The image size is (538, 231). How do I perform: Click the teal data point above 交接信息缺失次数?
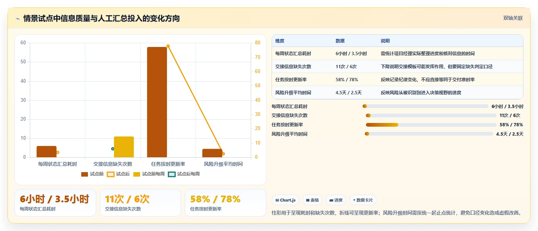[x=113, y=149]
